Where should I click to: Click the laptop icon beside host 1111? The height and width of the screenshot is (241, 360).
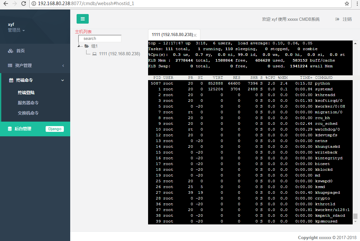tap(94, 54)
